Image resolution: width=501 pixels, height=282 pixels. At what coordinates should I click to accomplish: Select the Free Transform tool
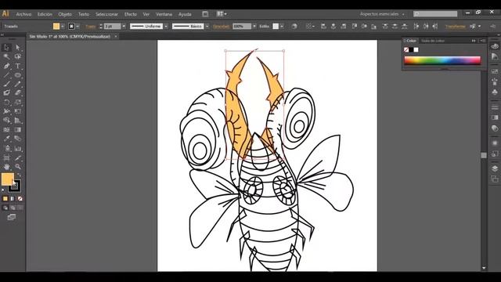18,111
